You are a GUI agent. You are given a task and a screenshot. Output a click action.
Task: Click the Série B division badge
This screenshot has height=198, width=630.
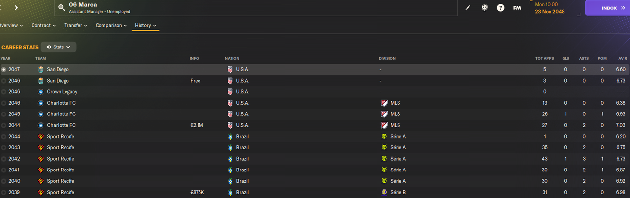[384, 192]
